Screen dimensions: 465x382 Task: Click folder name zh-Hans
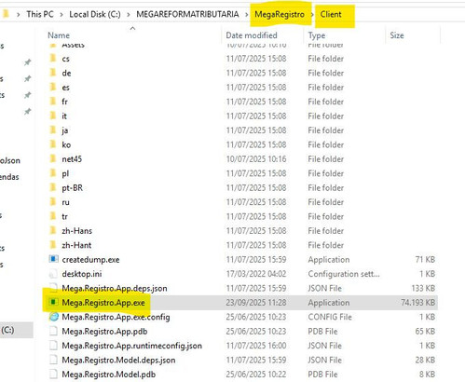click(x=76, y=231)
